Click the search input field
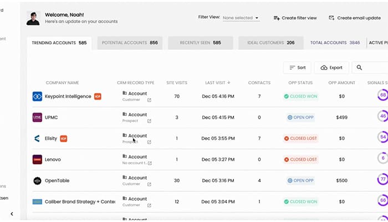The width and height of the screenshot is (388, 222). pos(370,68)
